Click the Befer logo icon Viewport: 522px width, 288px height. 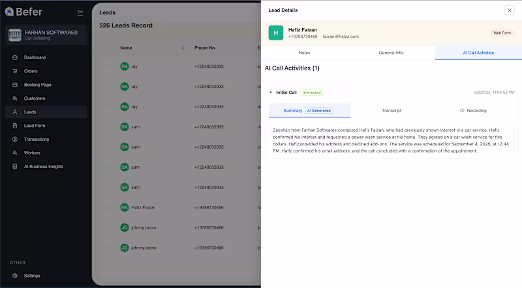pyautogui.click(x=9, y=12)
